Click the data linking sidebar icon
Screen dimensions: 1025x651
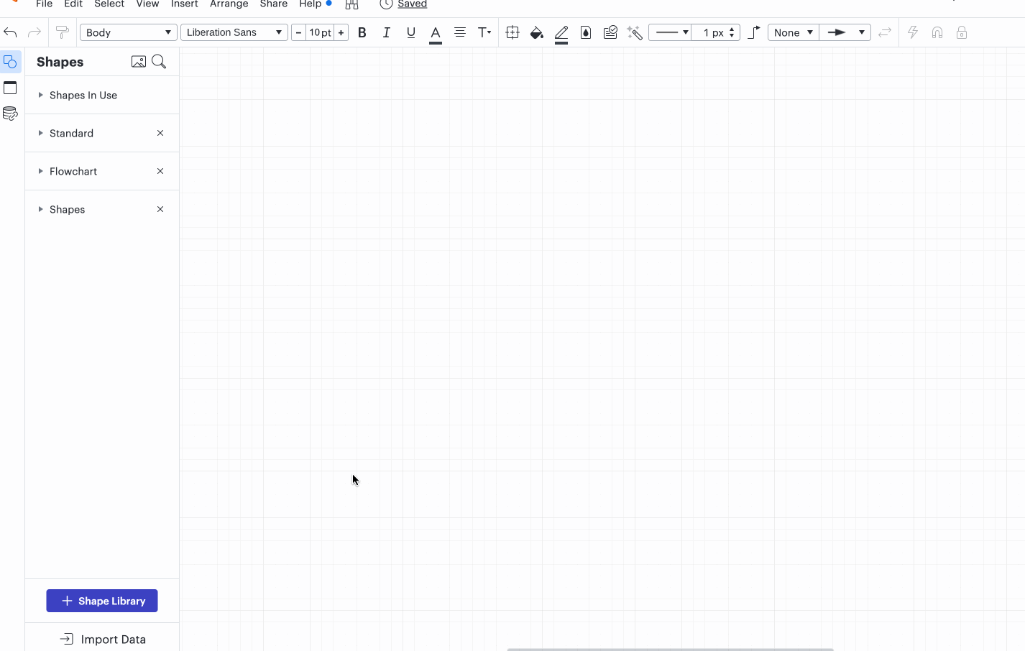pos(10,114)
